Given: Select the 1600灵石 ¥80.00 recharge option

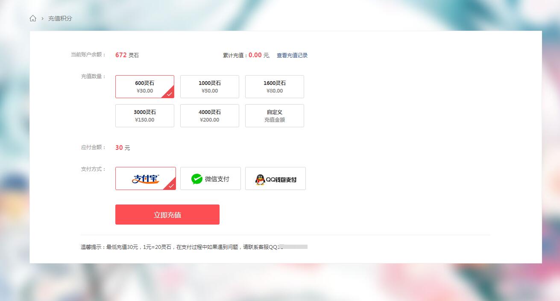Looking at the screenshot, I should tap(274, 87).
